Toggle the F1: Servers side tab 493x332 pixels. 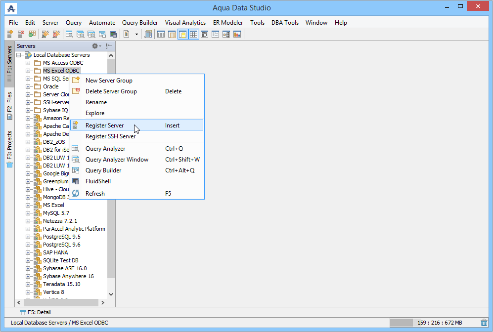9,64
